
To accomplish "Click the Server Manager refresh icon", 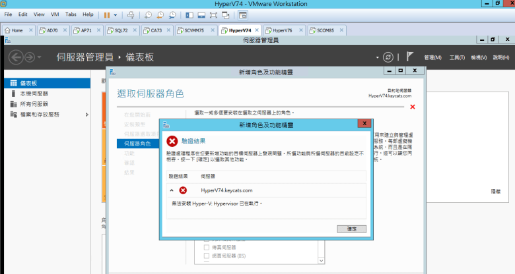I will point(389,57).
